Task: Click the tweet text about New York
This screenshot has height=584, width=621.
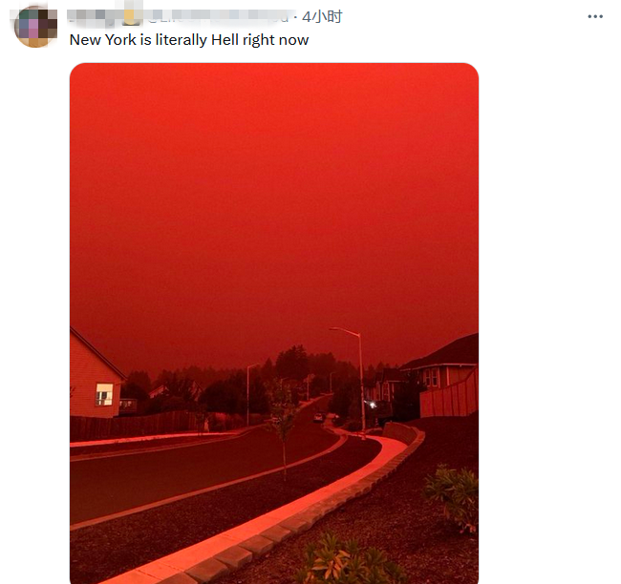Action: tap(189, 40)
